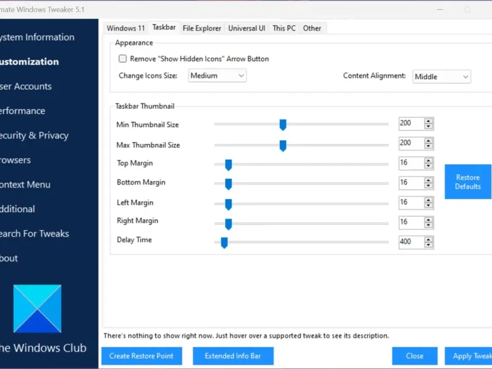Decrease Max Thumbnail Size with down arrow
Image resolution: width=492 pixels, height=369 pixels.
point(428,146)
